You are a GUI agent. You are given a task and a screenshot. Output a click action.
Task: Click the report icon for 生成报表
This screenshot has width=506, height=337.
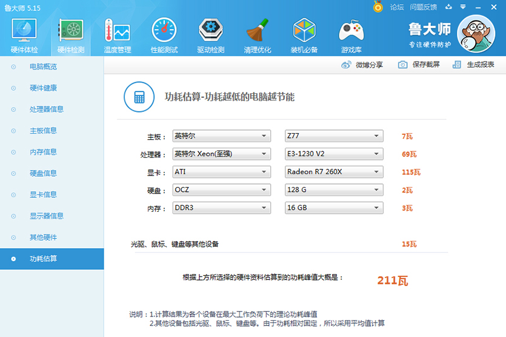457,65
